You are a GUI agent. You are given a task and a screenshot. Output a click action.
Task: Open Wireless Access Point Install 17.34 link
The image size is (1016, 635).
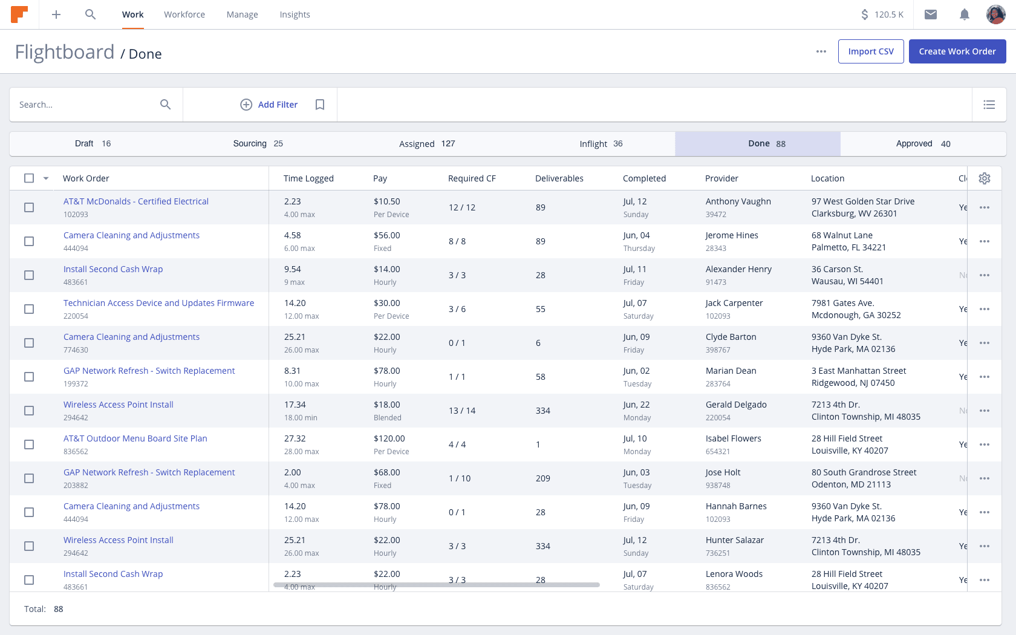tap(119, 405)
